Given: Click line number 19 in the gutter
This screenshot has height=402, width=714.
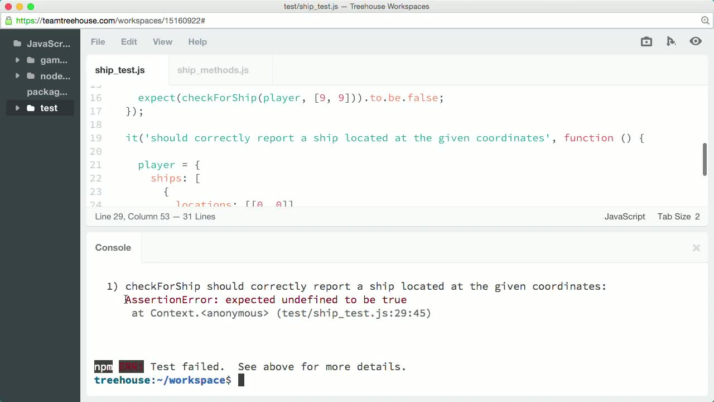Looking at the screenshot, I should [95, 138].
